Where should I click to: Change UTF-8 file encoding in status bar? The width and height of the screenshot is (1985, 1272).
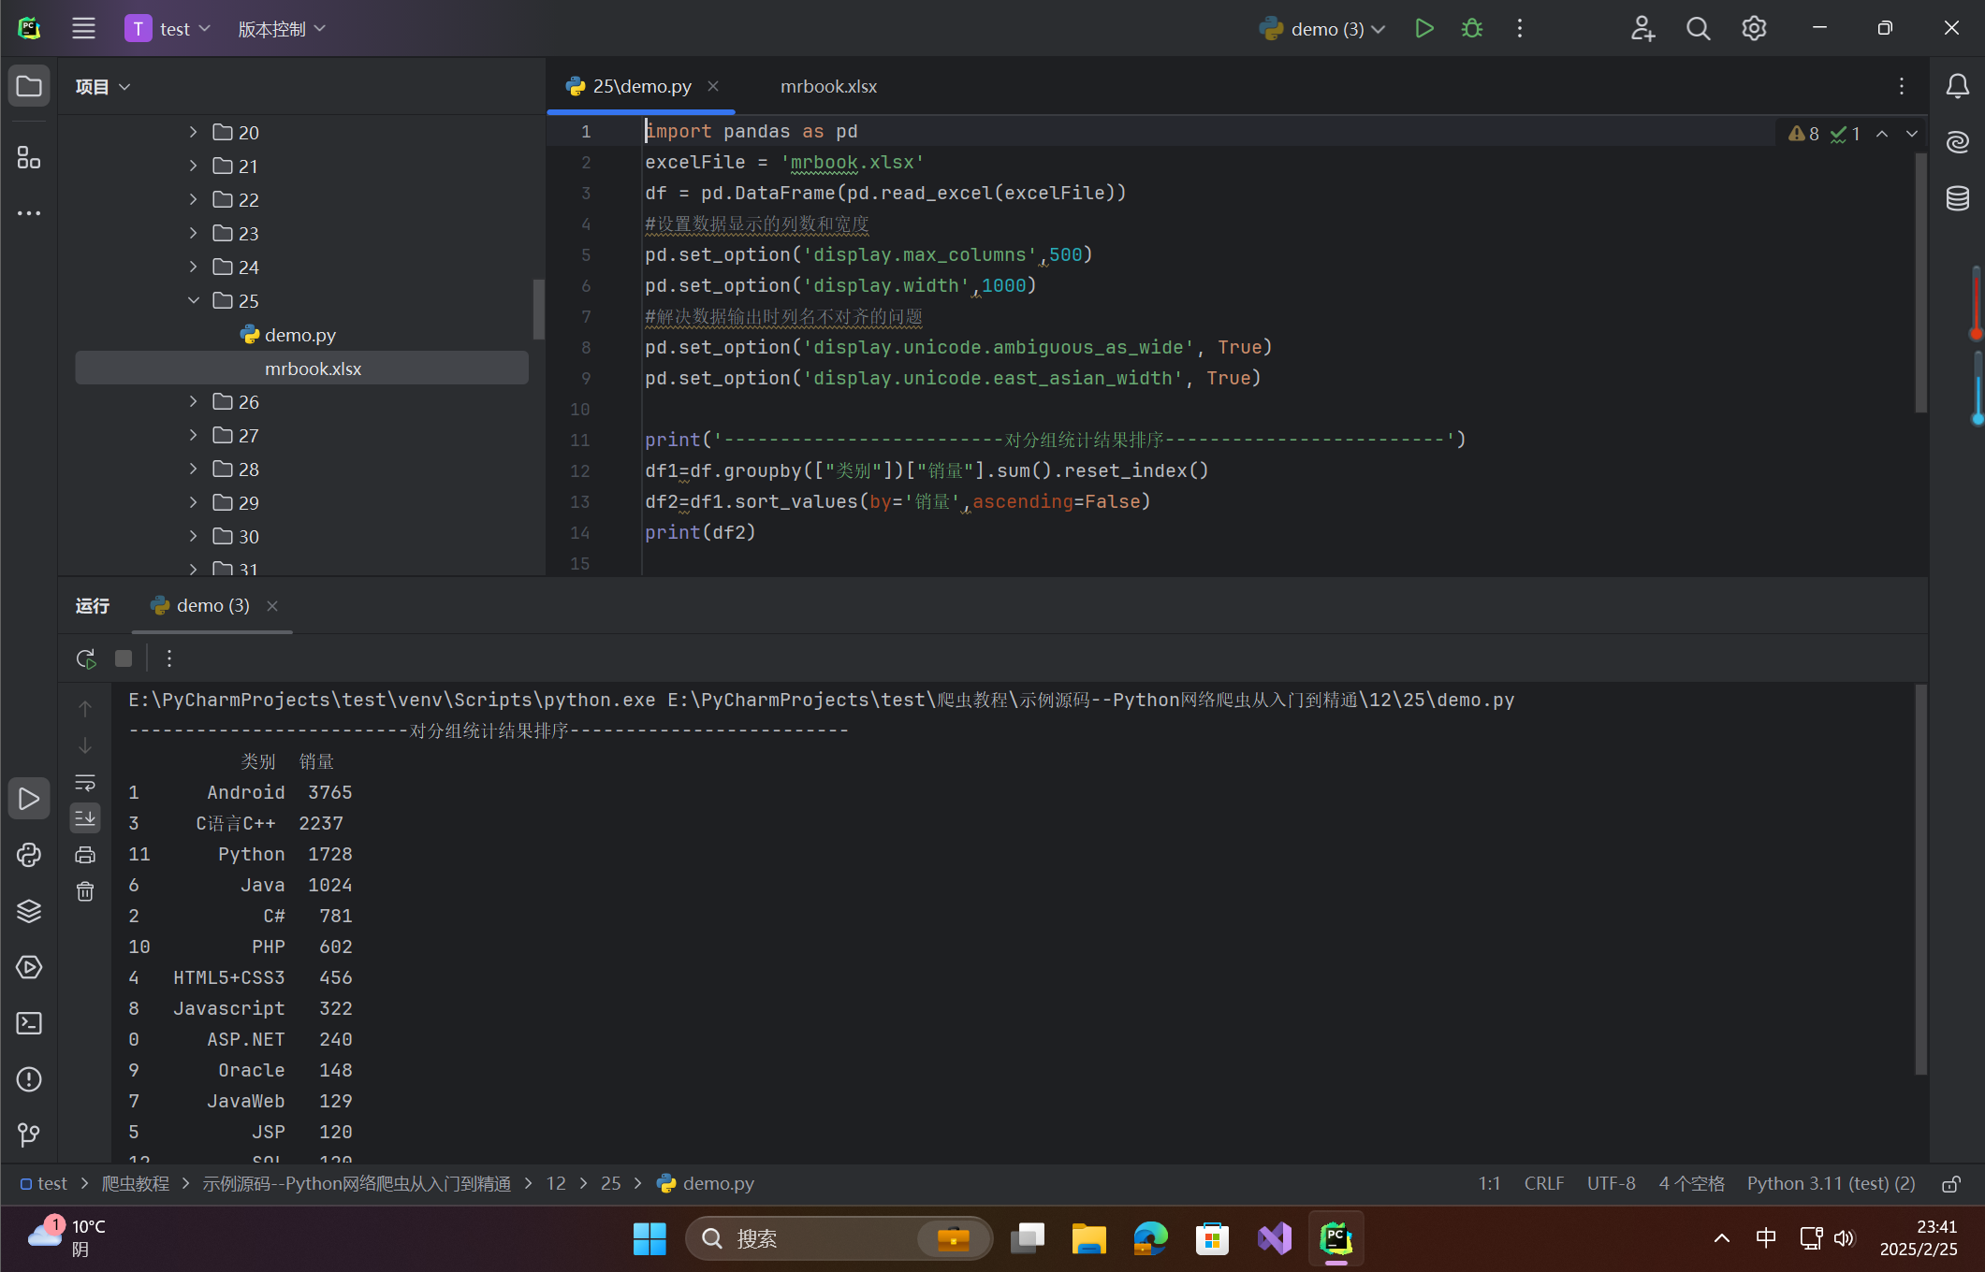1611,1184
